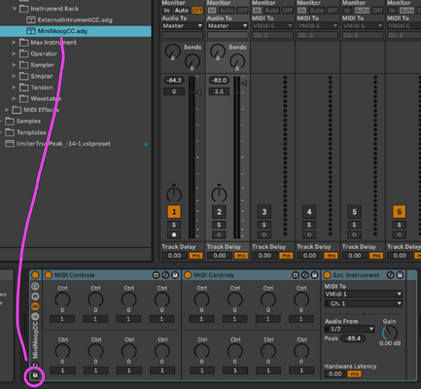The height and width of the screenshot is (389, 421).
Task: Save preset of the first MIDI Controls device
Action: (175, 275)
